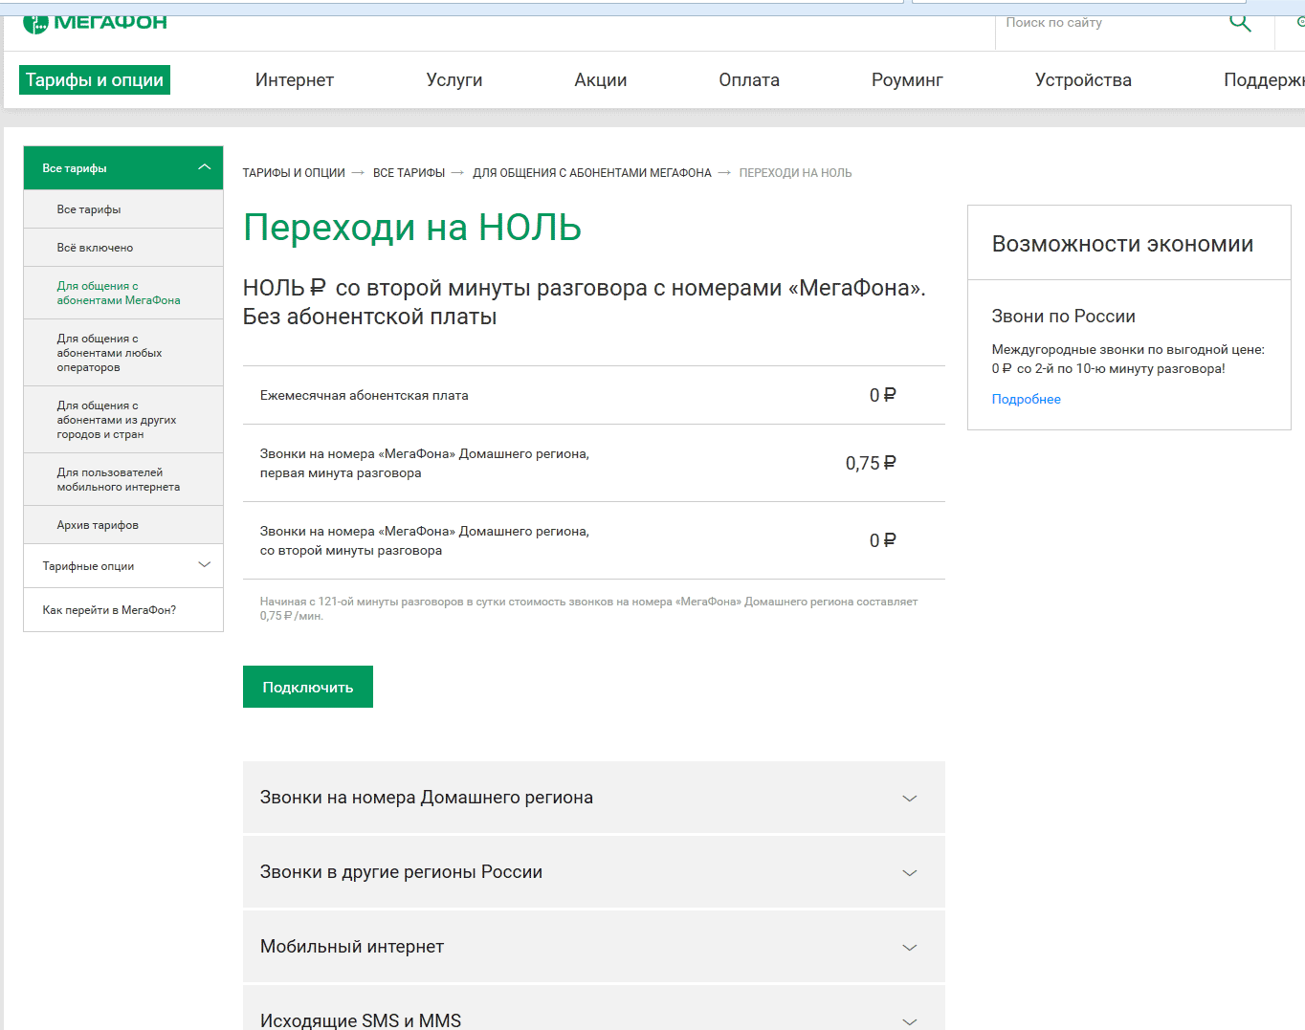This screenshot has width=1305, height=1030.
Task: Click the "0,75 ₽" price value
Action: [871, 464]
